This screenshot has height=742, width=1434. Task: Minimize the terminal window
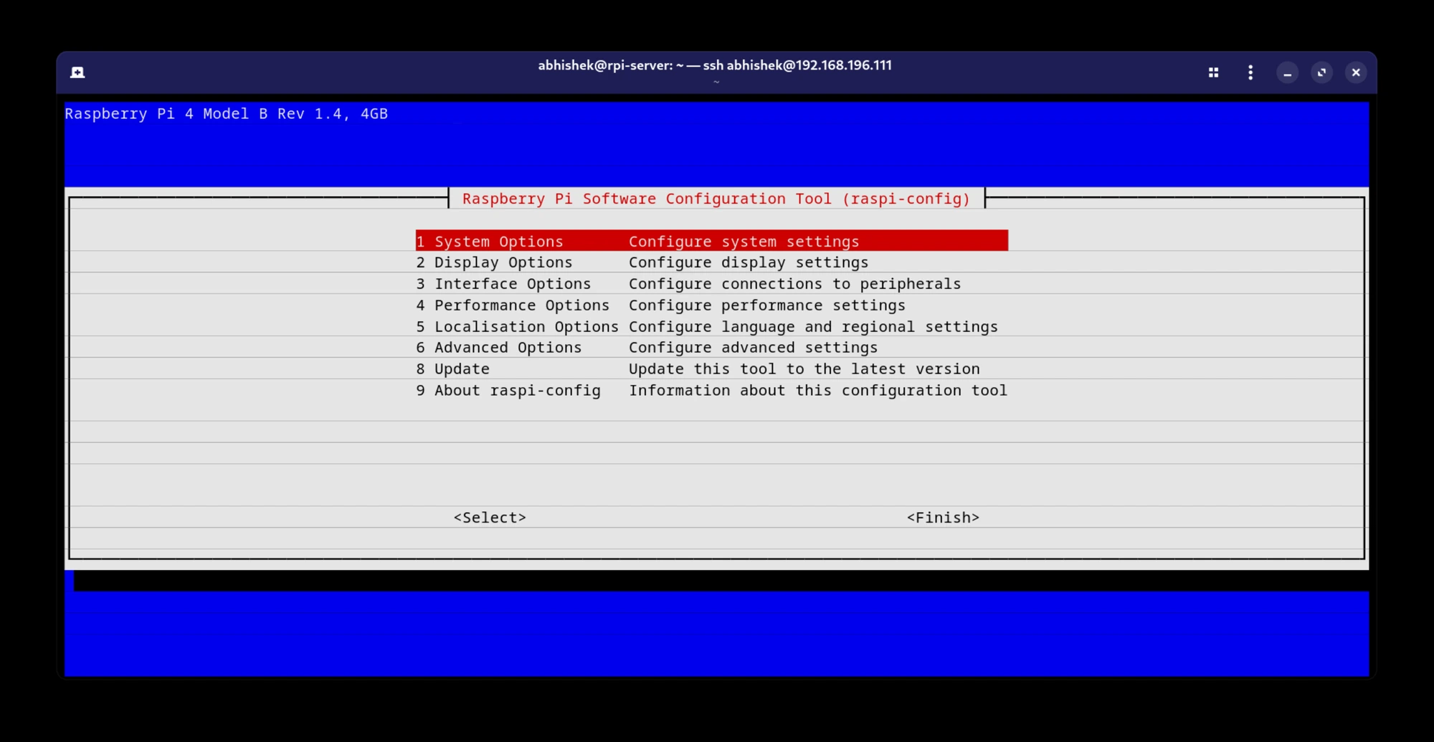1287,72
